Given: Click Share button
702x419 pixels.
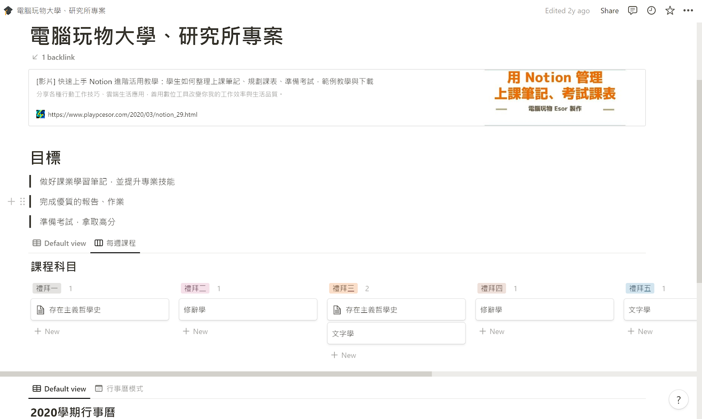Looking at the screenshot, I should 609,11.
